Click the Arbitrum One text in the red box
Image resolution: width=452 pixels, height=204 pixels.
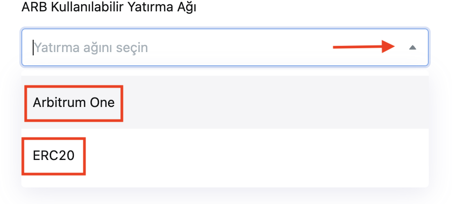pyautogui.click(x=74, y=103)
